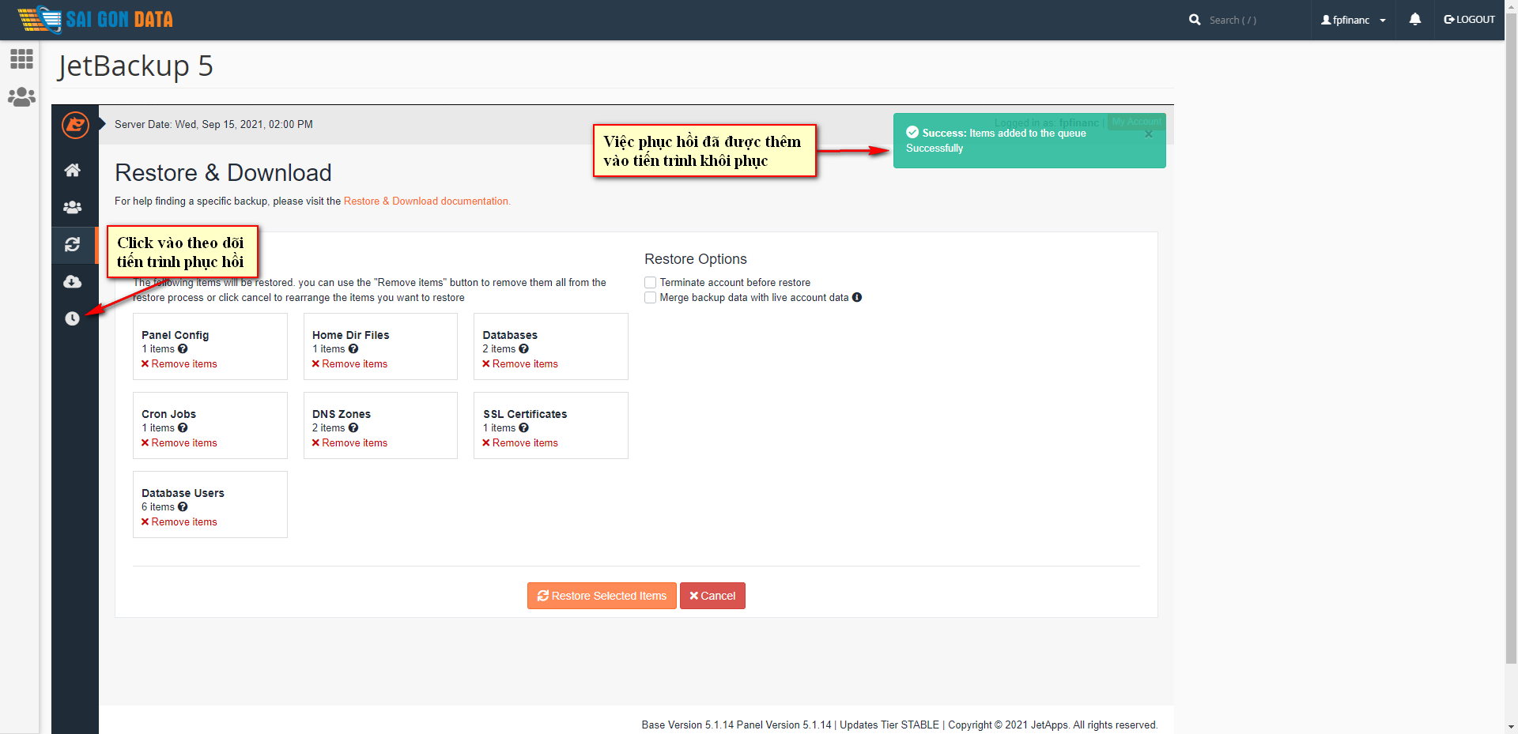Open the Restore & Download refresh icon
This screenshot has width=1518, height=734.
point(72,244)
